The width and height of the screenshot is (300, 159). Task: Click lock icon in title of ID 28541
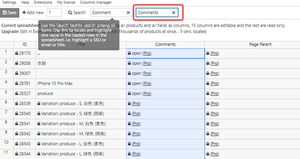coord(39,124)
